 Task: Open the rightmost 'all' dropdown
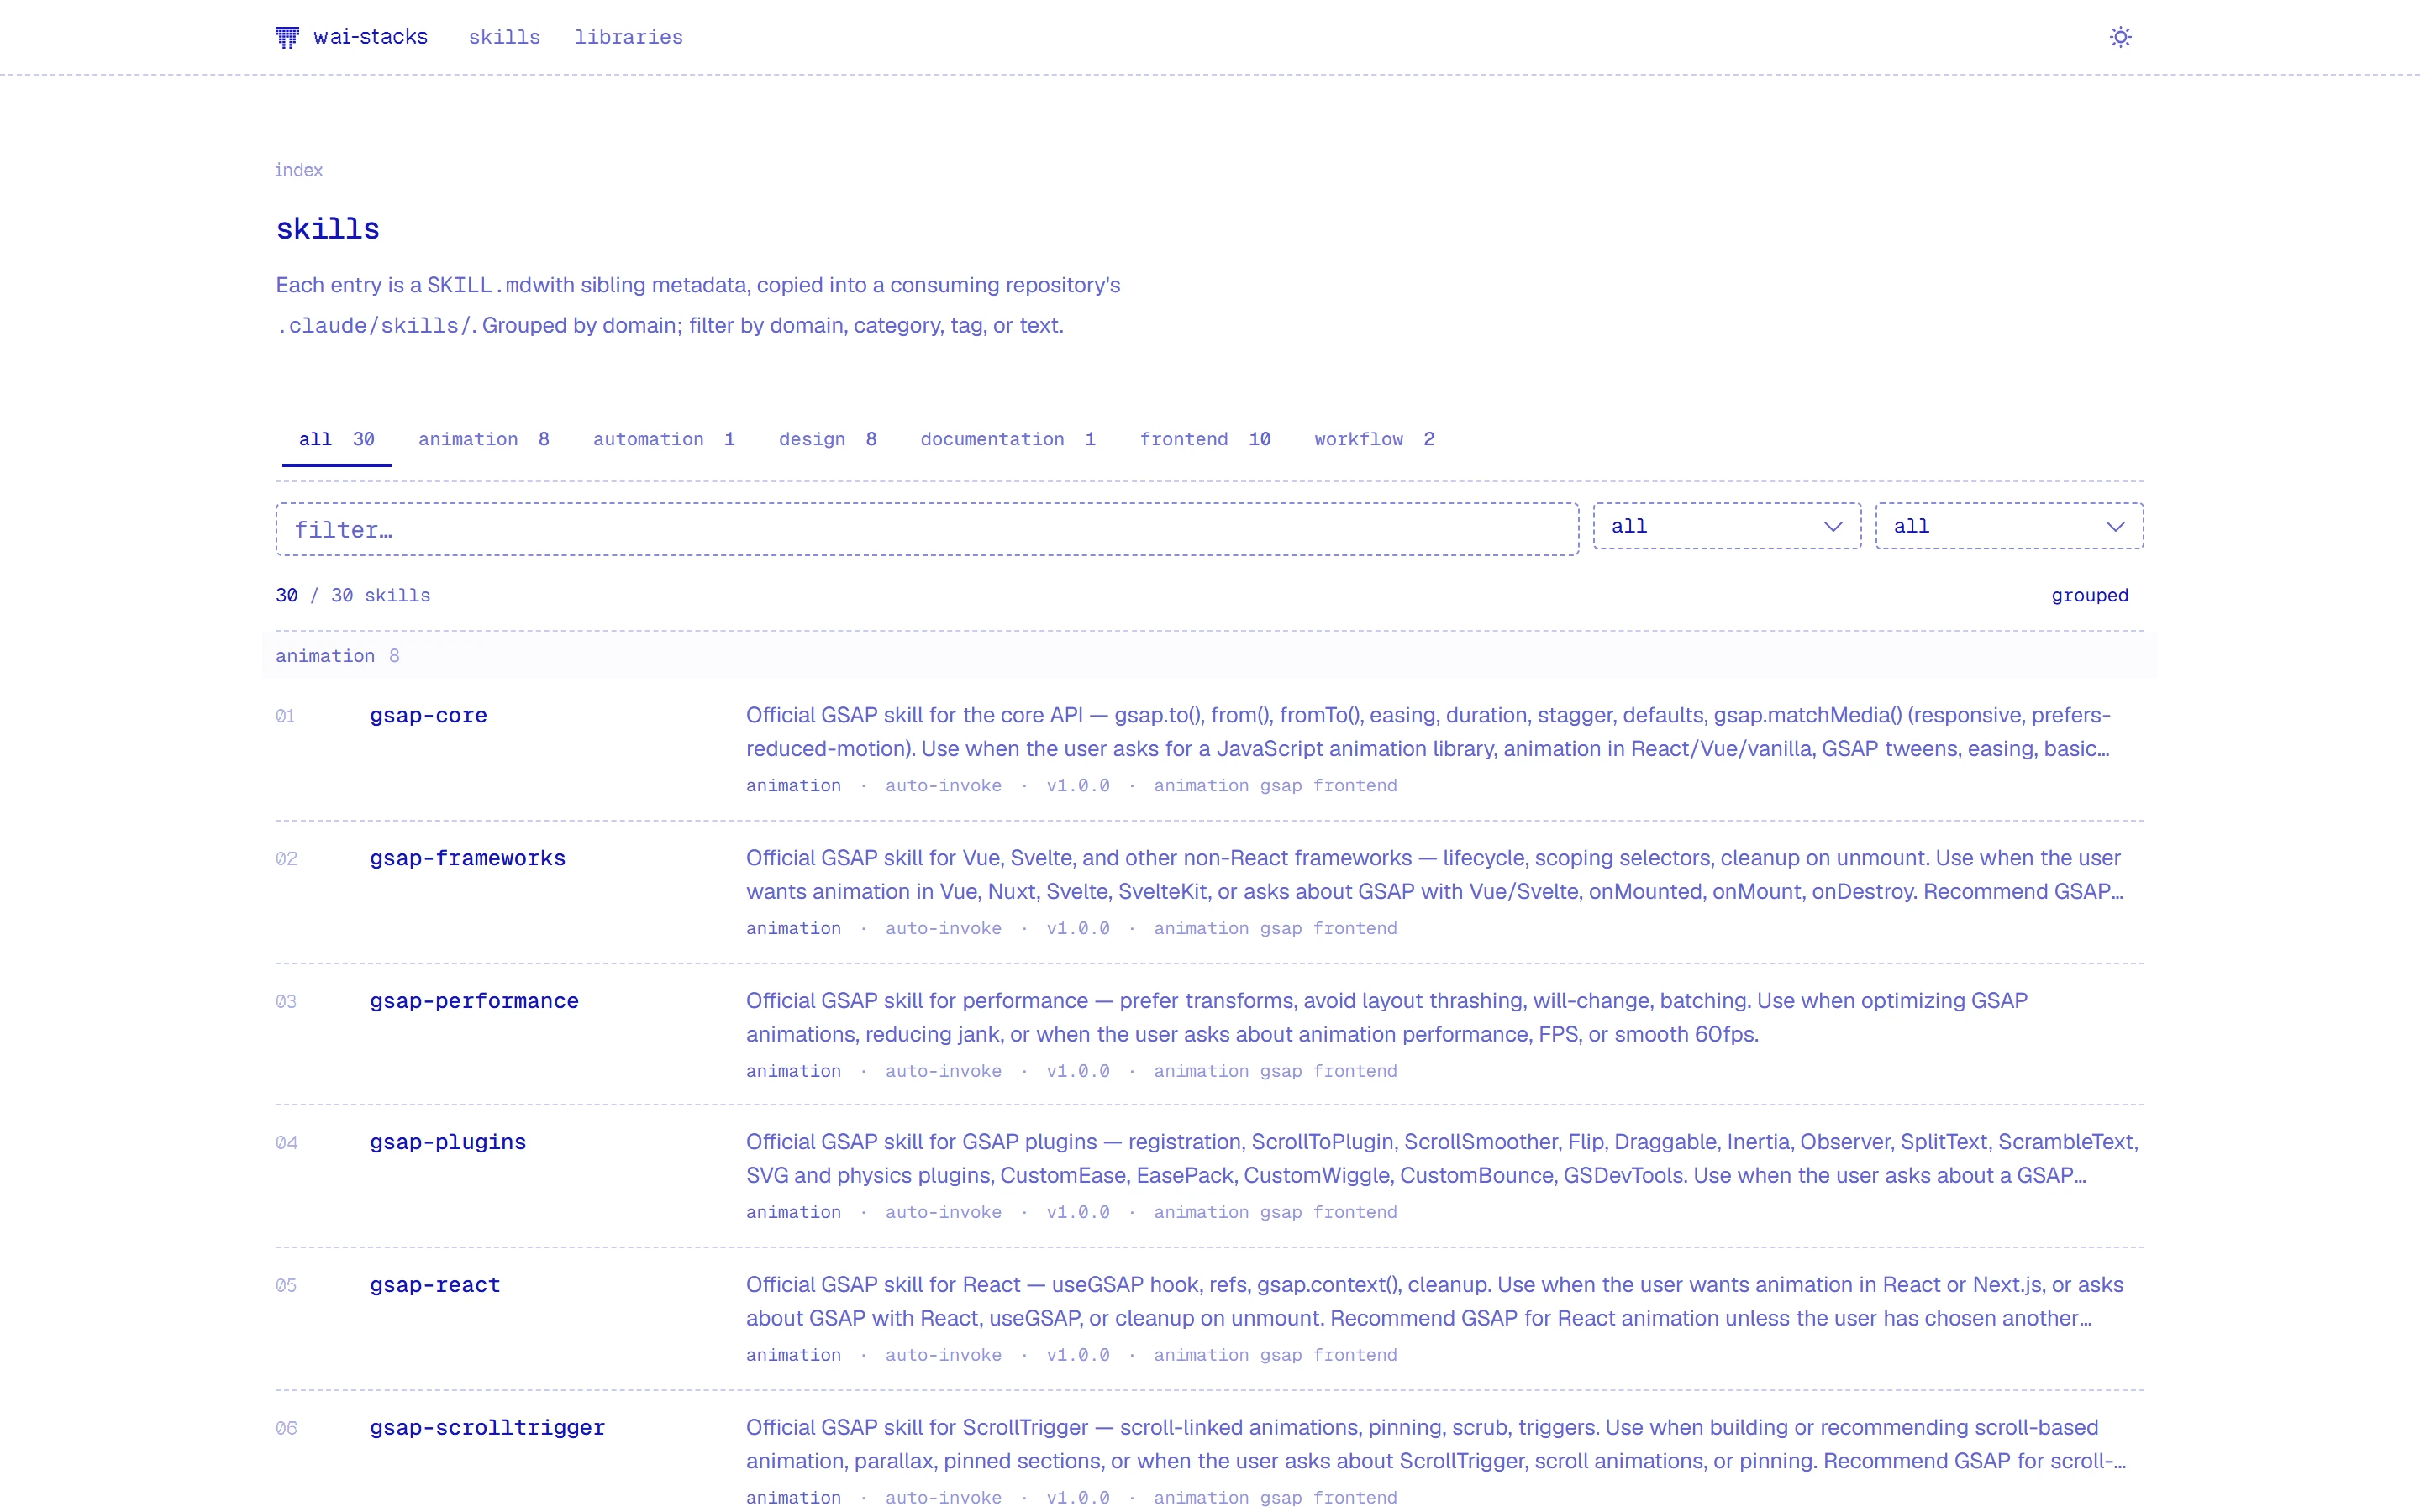2008,526
